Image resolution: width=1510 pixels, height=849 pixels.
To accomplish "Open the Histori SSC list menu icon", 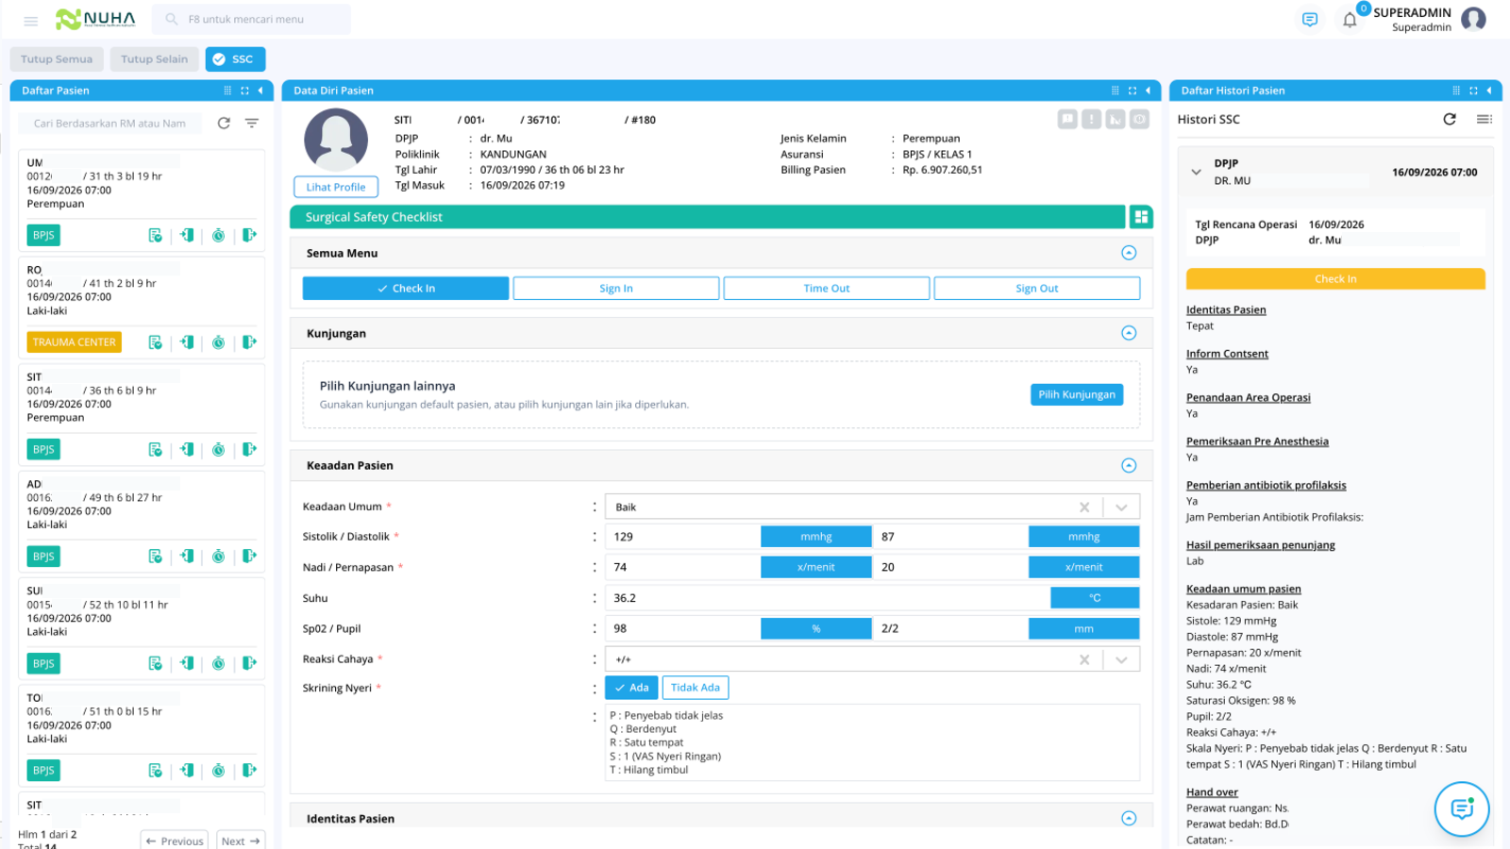I will [1485, 119].
